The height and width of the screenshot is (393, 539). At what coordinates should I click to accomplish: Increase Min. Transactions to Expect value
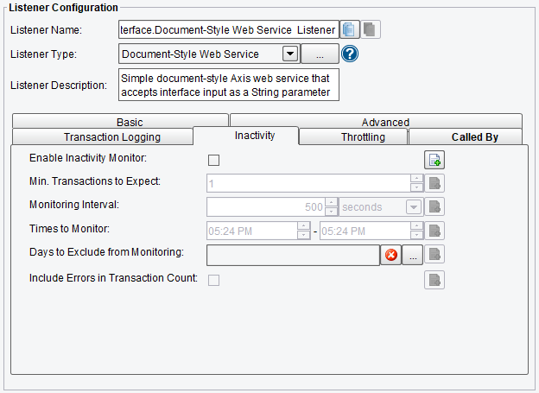pyautogui.click(x=416, y=179)
